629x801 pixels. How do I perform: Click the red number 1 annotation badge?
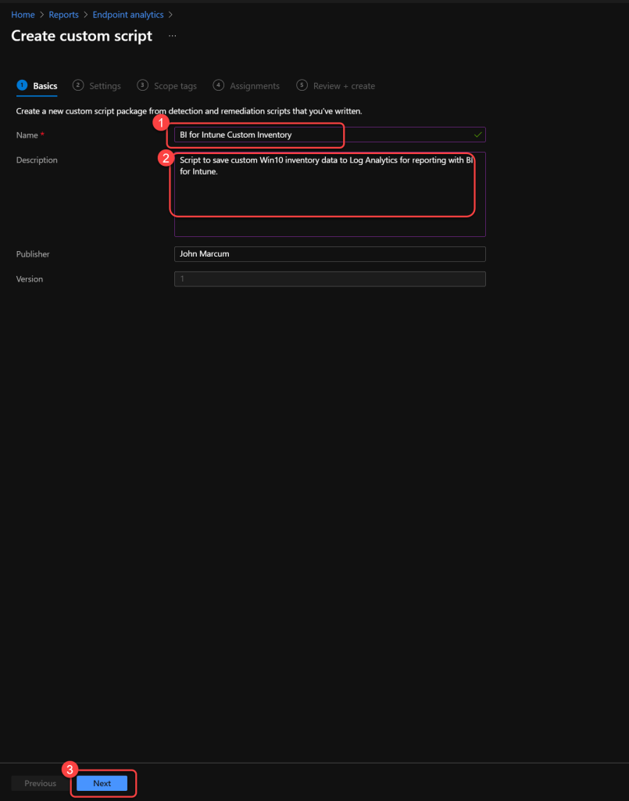161,123
